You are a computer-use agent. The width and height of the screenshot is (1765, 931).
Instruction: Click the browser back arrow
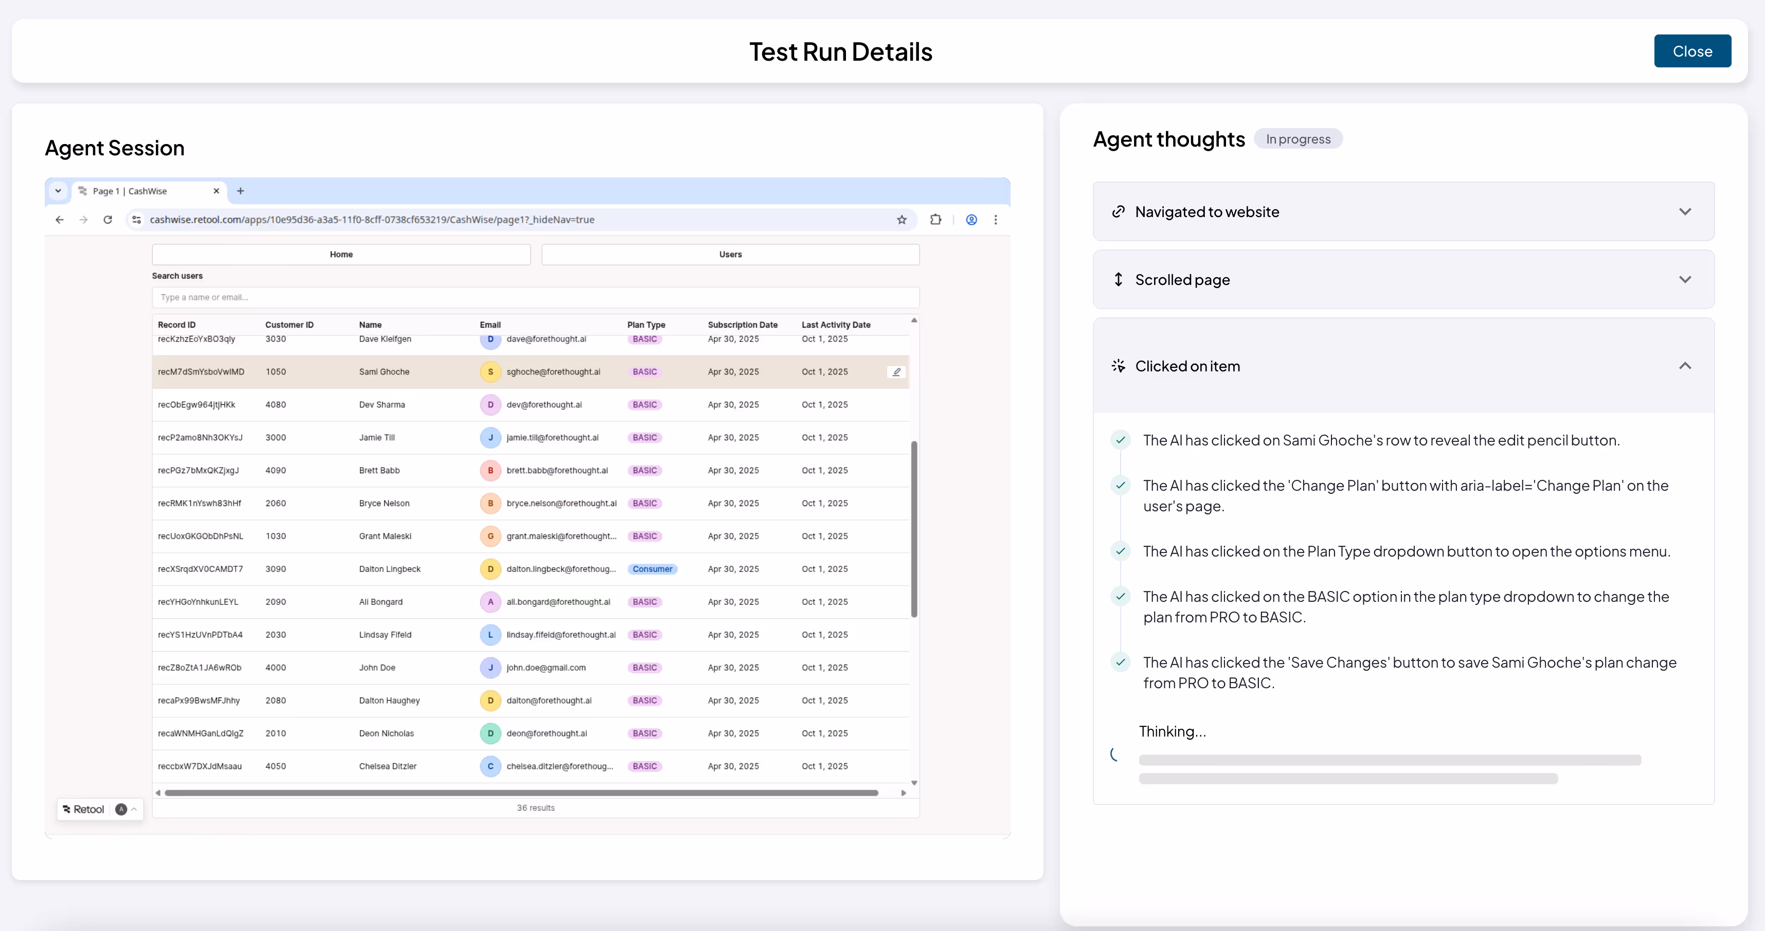[x=60, y=220]
